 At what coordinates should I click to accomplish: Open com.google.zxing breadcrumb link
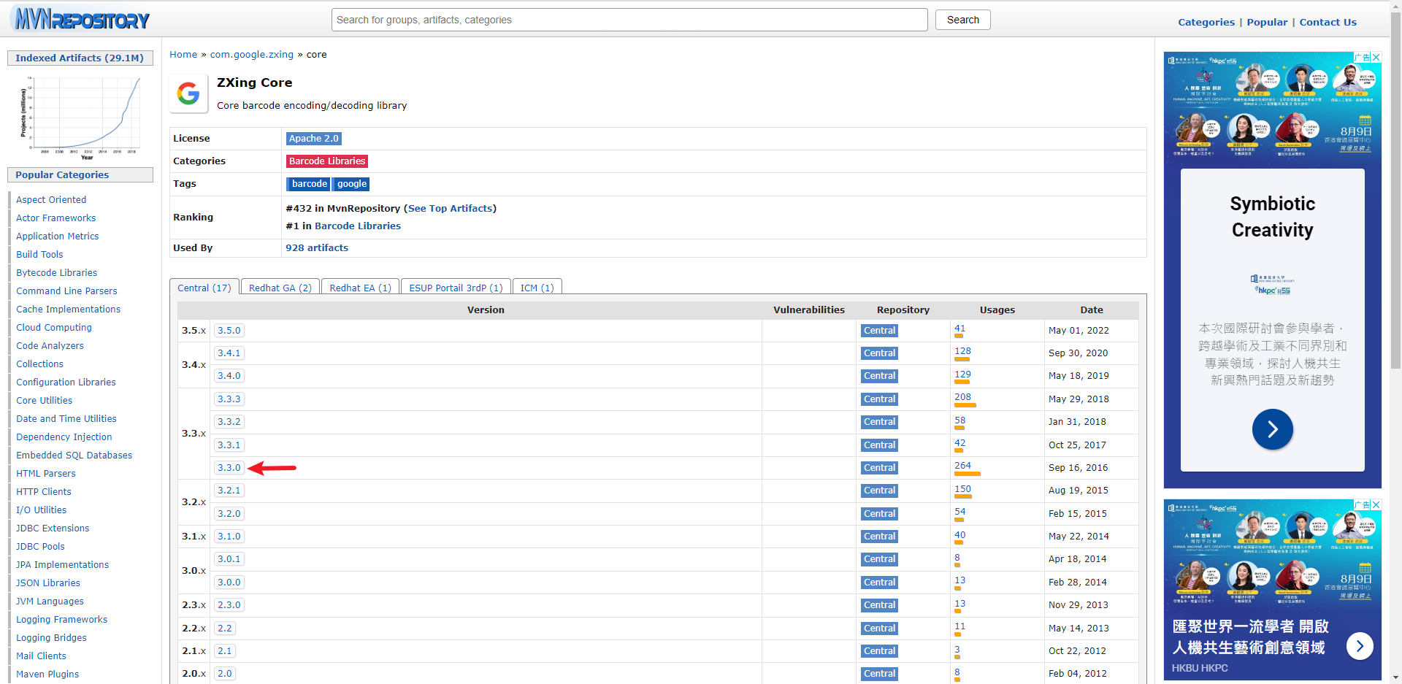click(252, 54)
